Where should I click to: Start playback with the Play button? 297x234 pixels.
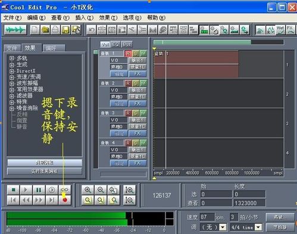point(26,190)
